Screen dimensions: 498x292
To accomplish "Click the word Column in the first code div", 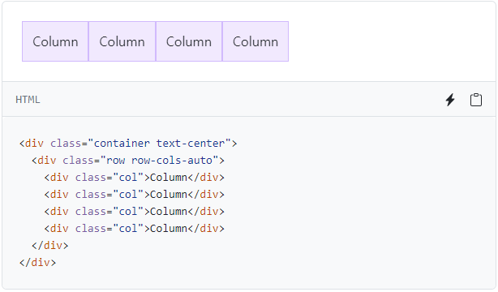I will pos(169,178).
